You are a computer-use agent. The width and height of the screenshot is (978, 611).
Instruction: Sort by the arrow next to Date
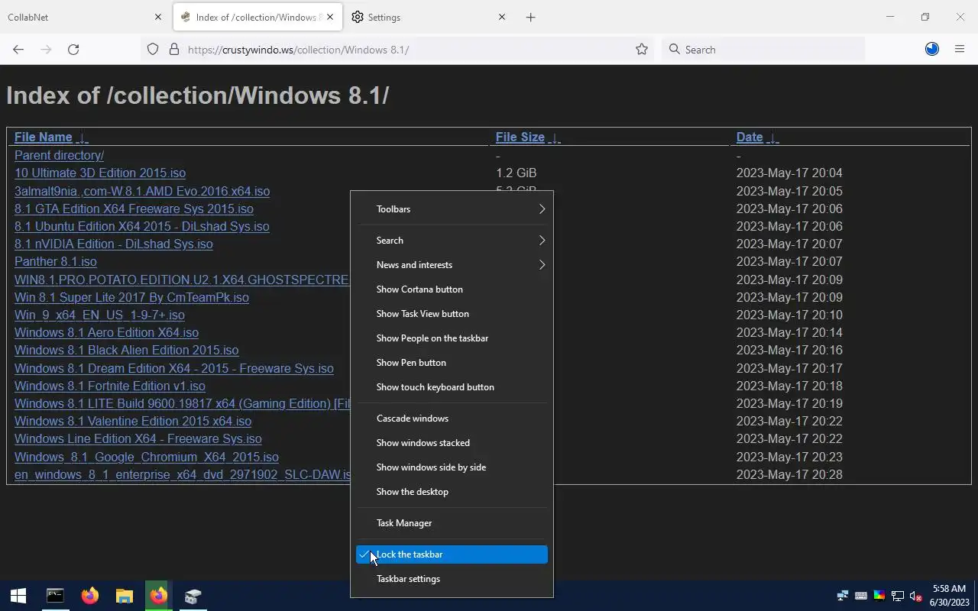point(773,138)
